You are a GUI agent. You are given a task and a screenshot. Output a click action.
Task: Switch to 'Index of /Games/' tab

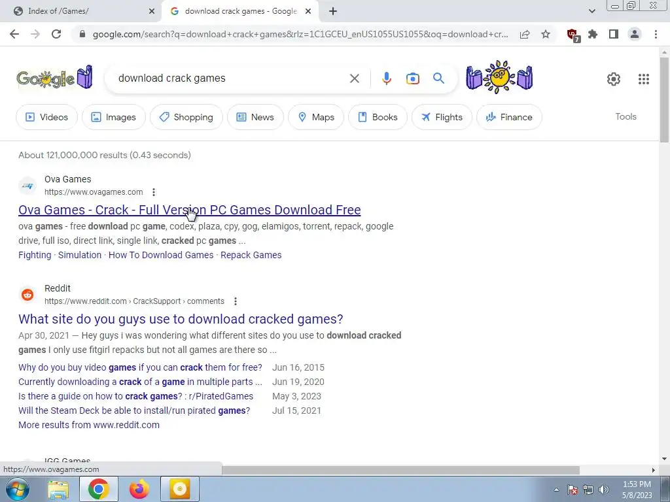[80, 12]
